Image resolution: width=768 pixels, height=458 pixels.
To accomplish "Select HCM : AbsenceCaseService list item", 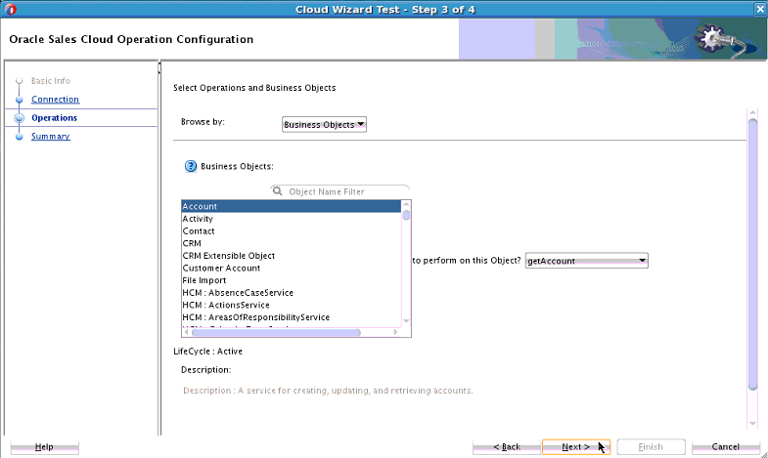I will click(291, 292).
